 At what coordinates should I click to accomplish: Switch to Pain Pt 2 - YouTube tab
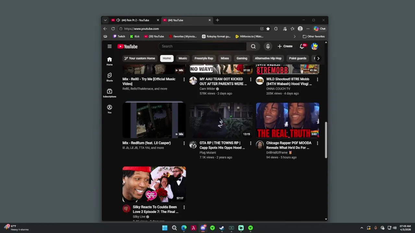pyautogui.click(x=135, y=20)
